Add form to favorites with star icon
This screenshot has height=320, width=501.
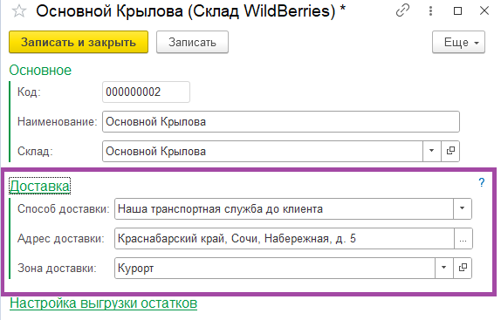[x=19, y=11]
